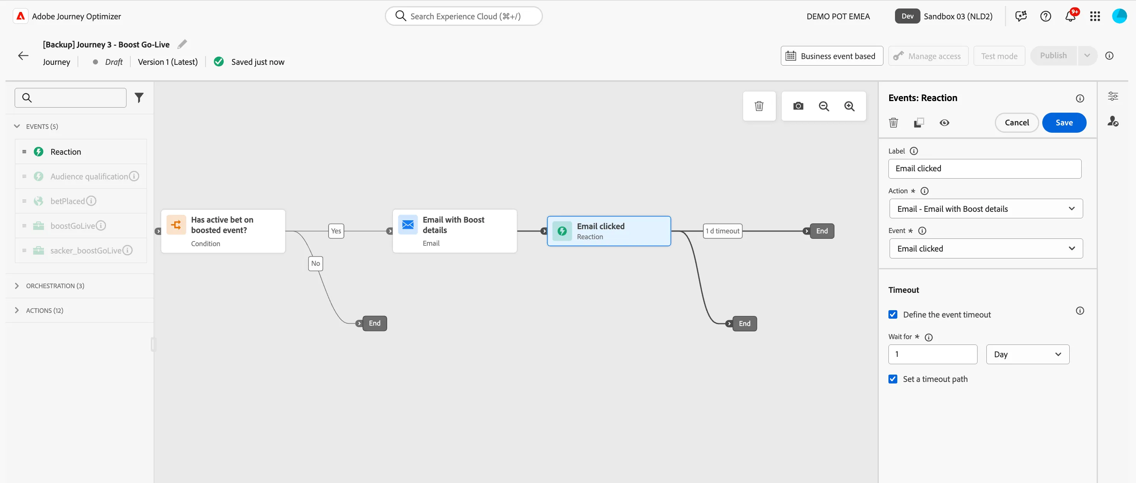Screen dimensions: 1136x483
Task: Toggle read-only view eye icon
Action: point(944,123)
